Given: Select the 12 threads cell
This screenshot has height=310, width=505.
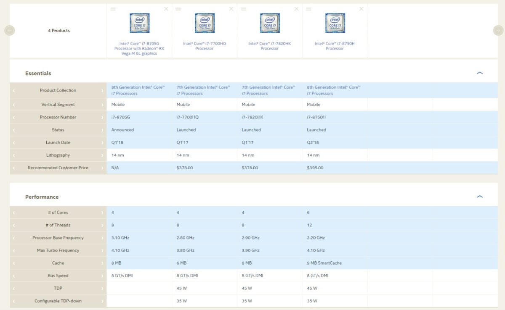Looking at the screenshot, I should (309, 225).
